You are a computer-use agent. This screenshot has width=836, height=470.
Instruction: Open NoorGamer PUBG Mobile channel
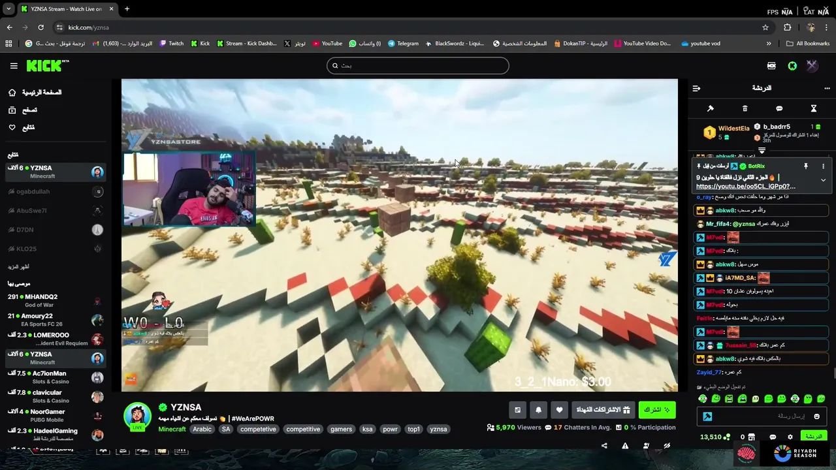pos(56,415)
